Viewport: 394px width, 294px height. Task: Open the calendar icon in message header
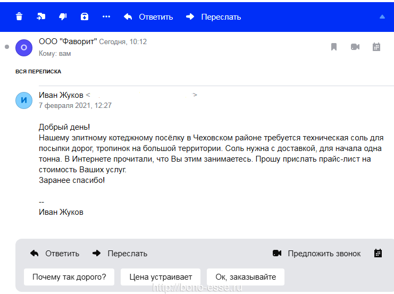pos(376,47)
